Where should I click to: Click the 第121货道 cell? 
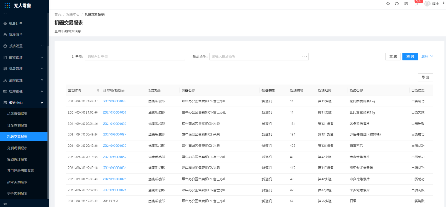coord(326,123)
